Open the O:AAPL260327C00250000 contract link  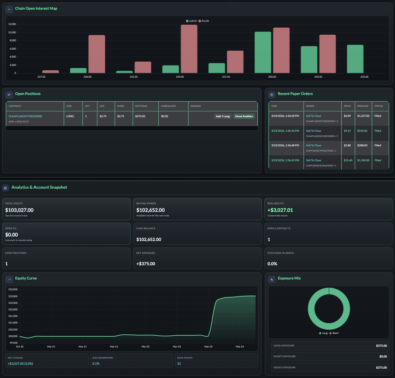(25, 116)
